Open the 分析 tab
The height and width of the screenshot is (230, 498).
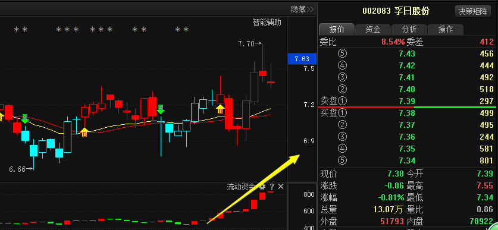coord(409,30)
